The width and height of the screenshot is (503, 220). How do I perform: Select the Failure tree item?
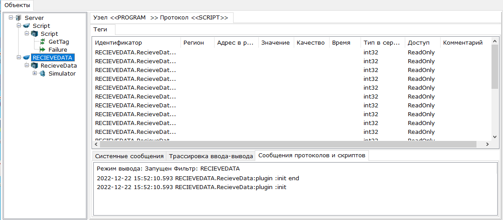tap(58, 49)
